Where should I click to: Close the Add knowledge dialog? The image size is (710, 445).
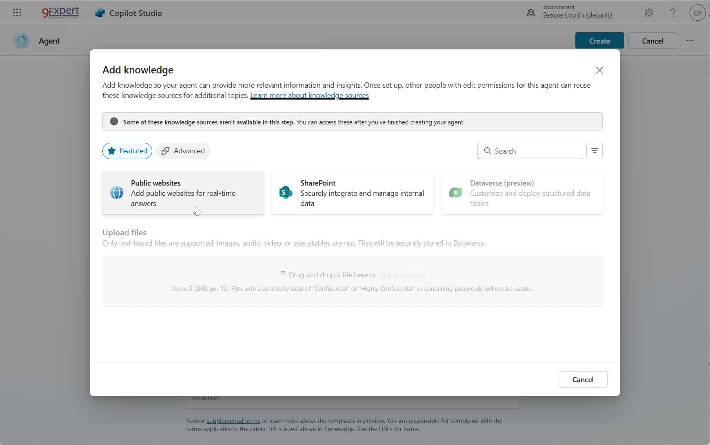pyautogui.click(x=599, y=70)
